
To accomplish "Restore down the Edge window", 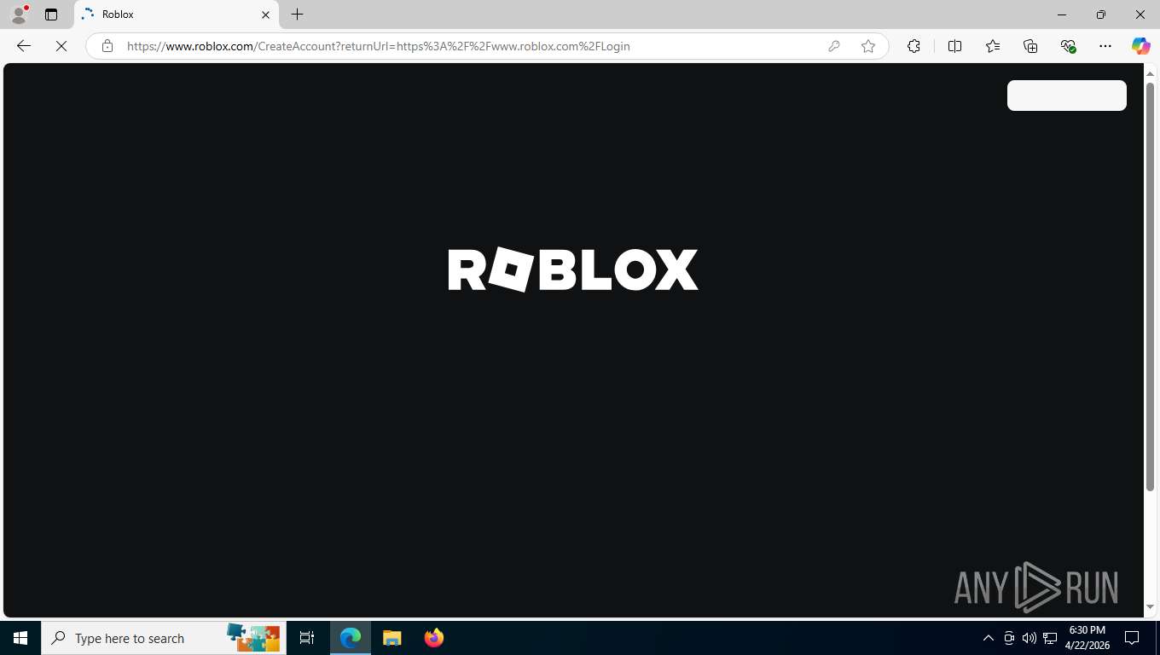I will [x=1101, y=14].
